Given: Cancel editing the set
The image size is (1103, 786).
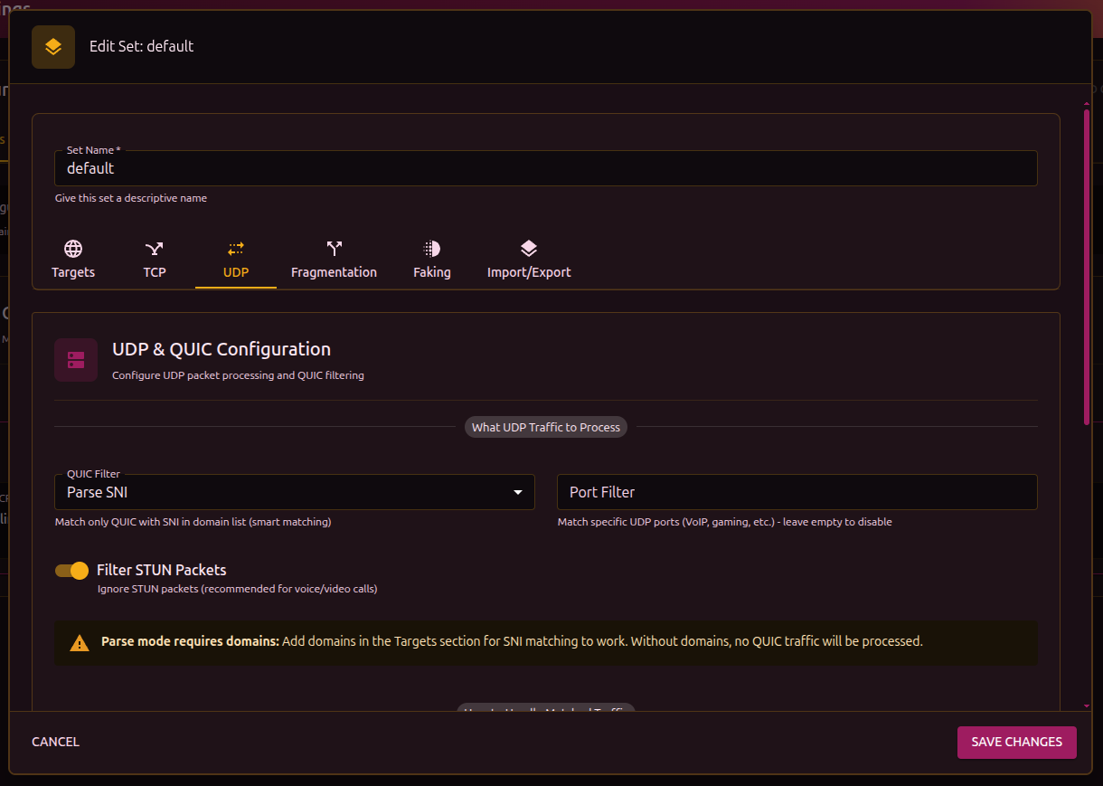Looking at the screenshot, I should point(56,742).
